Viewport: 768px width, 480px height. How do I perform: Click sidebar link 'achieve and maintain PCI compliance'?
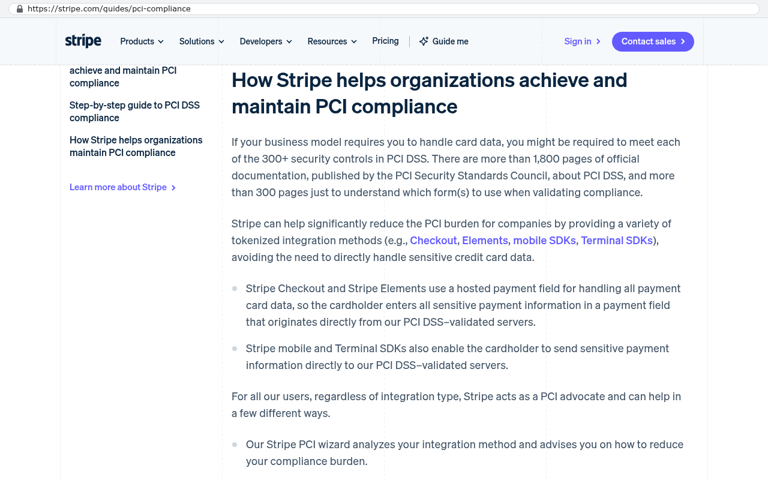(x=123, y=76)
